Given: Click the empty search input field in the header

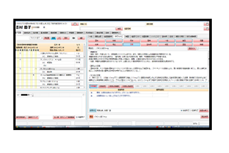Looking at the screenshot, I should [x=98, y=29].
